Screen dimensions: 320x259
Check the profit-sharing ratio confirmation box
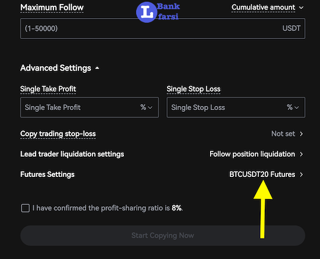click(x=25, y=208)
